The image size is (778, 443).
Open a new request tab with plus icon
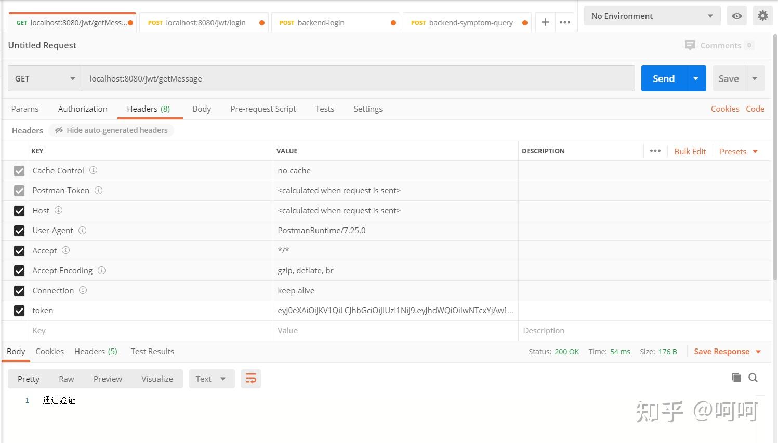545,22
